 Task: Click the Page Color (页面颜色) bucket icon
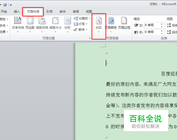pyautogui.click(x=111, y=21)
